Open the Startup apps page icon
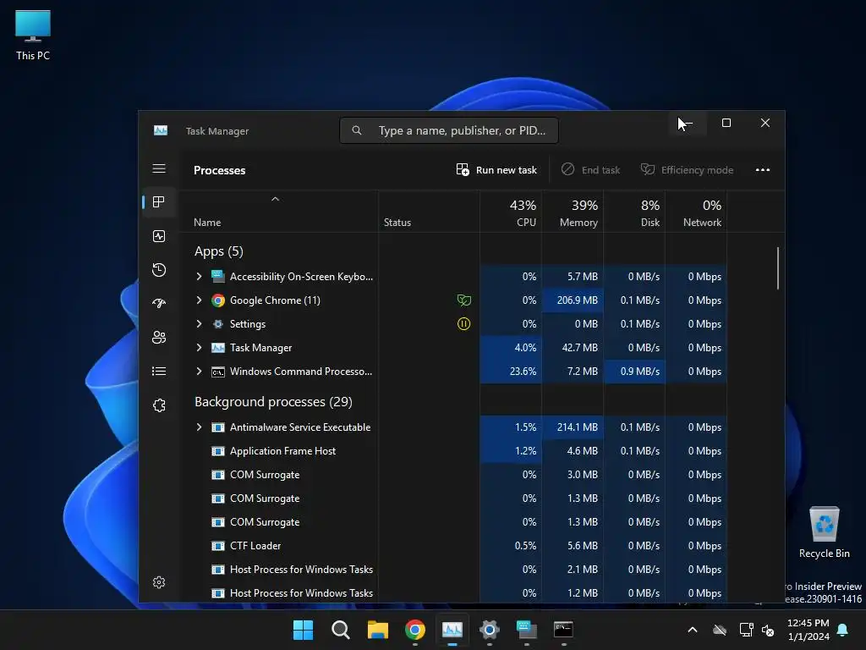This screenshot has width=866, height=650. [x=159, y=304]
